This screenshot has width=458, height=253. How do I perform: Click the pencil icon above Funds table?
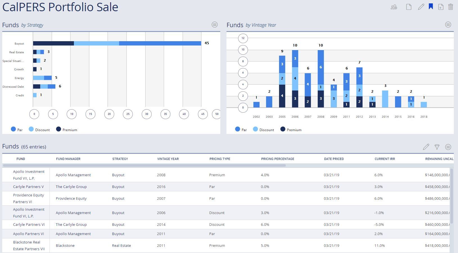click(426, 147)
